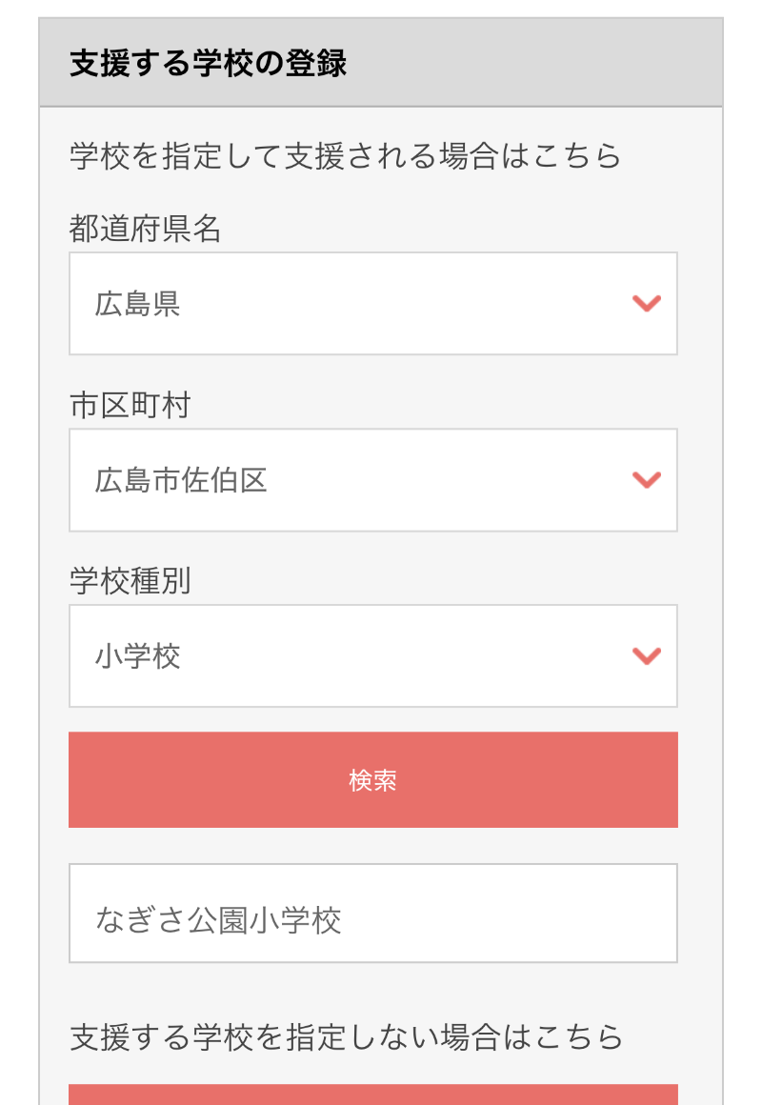Click the 学校種別 field label

pos(130,581)
